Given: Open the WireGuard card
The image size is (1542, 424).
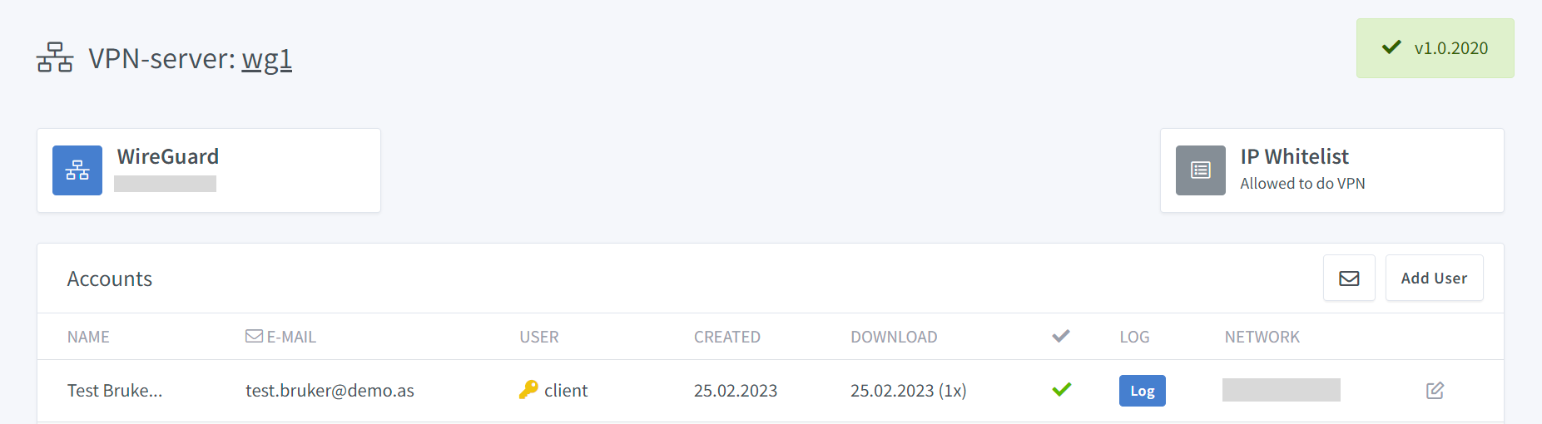Looking at the screenshot, I should 208,170.
